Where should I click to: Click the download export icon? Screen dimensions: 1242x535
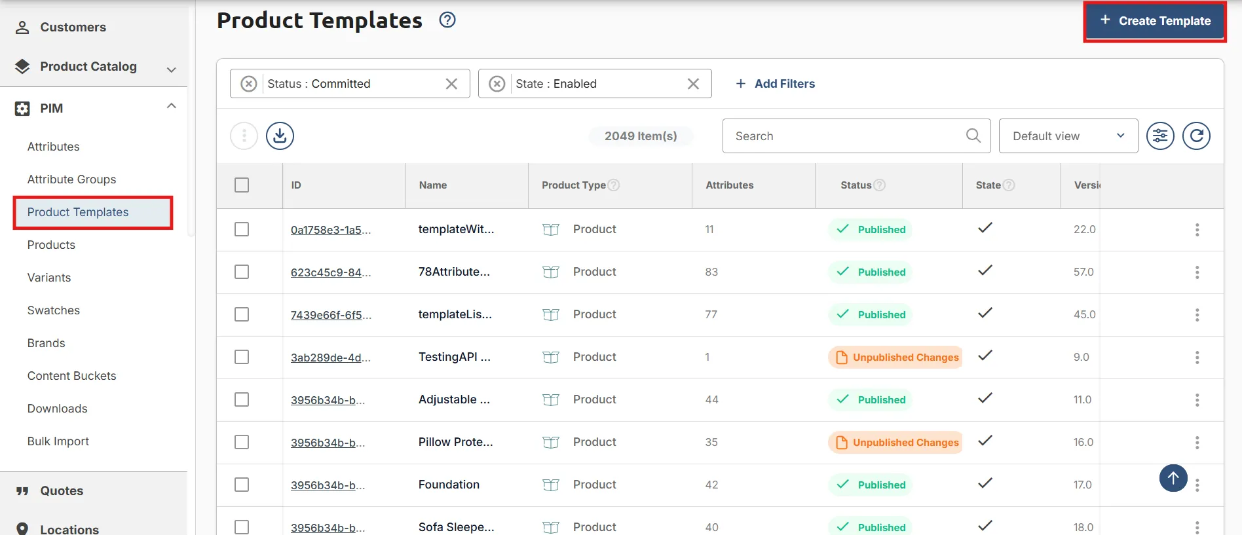pos(280,136)
